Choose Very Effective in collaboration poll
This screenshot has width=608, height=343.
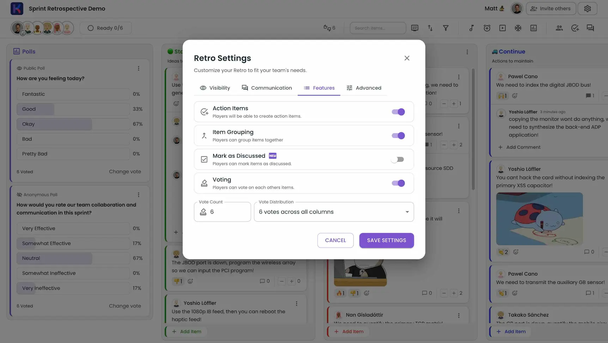click(73, 229)
